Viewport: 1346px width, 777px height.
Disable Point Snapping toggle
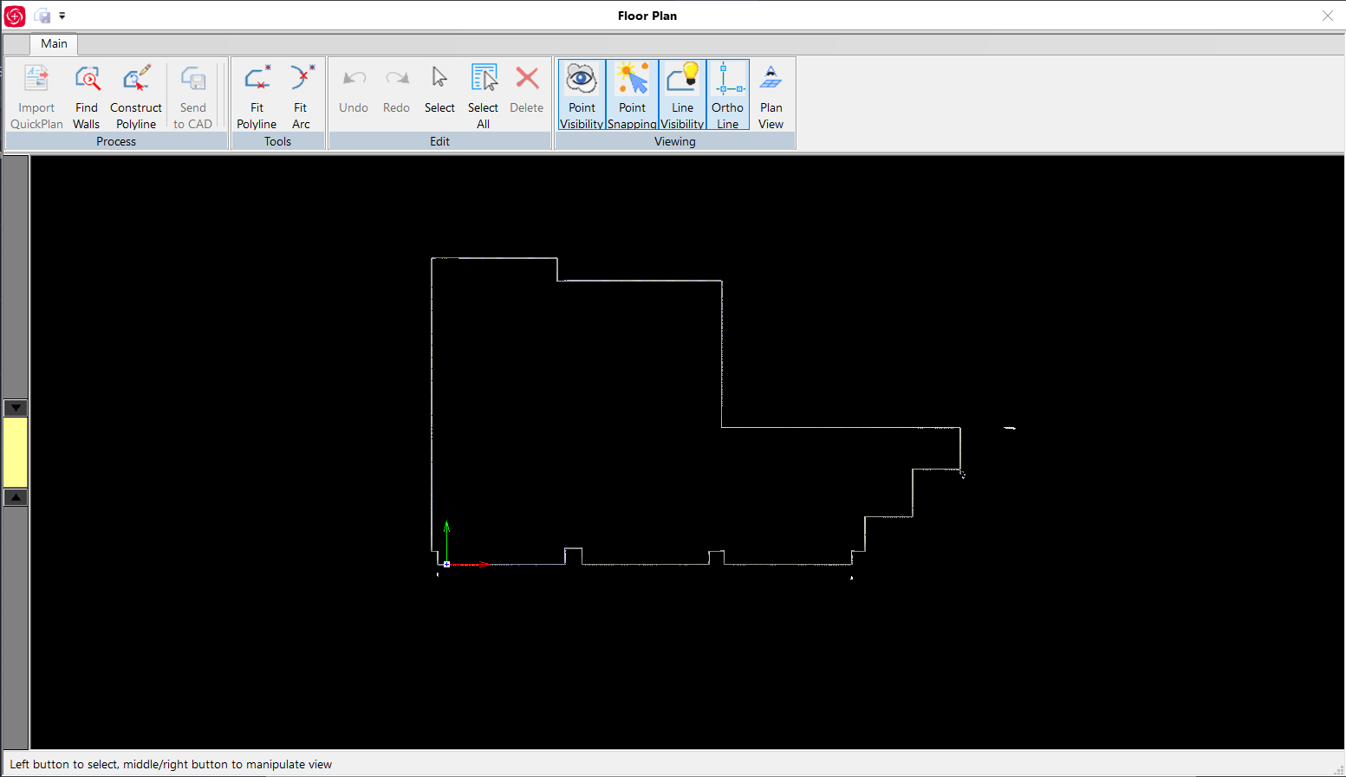click(x=632, y=95)
